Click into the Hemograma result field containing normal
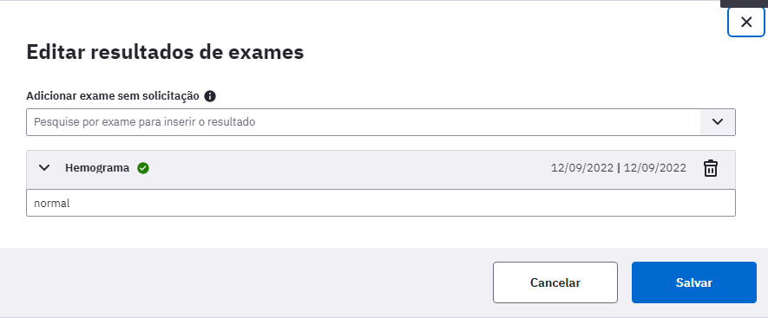 (x=381, y=203)
